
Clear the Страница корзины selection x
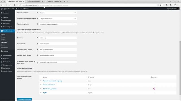coord(74,13)
